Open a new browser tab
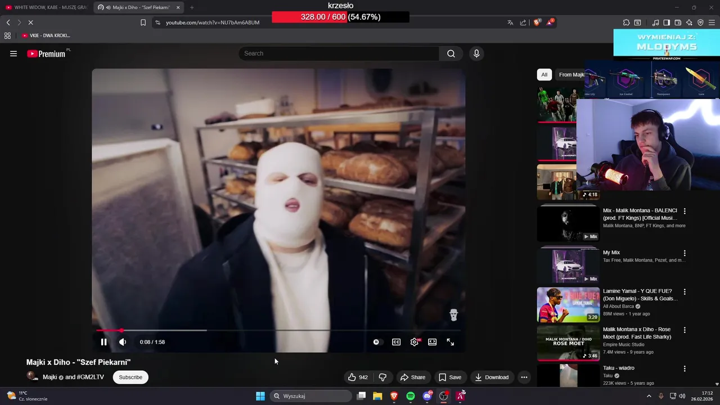 tap(192, 7)
